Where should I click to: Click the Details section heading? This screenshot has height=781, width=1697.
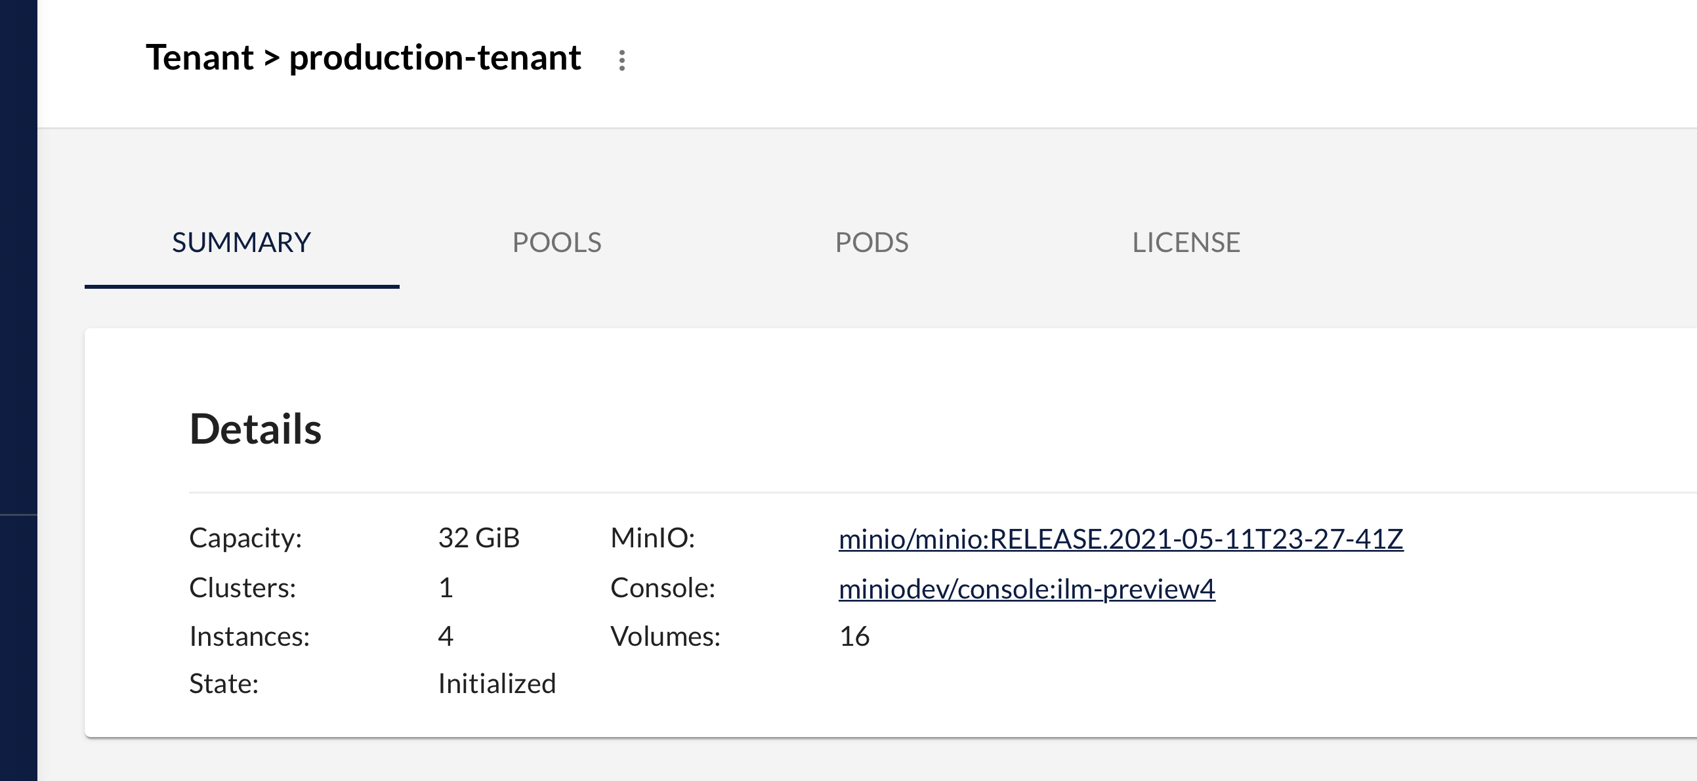click(x=256, y=429)
